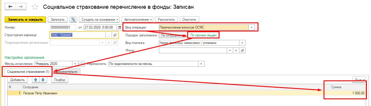Screen dimensions: 371x106
Task: Click the N column header
Action: [15, 87]
